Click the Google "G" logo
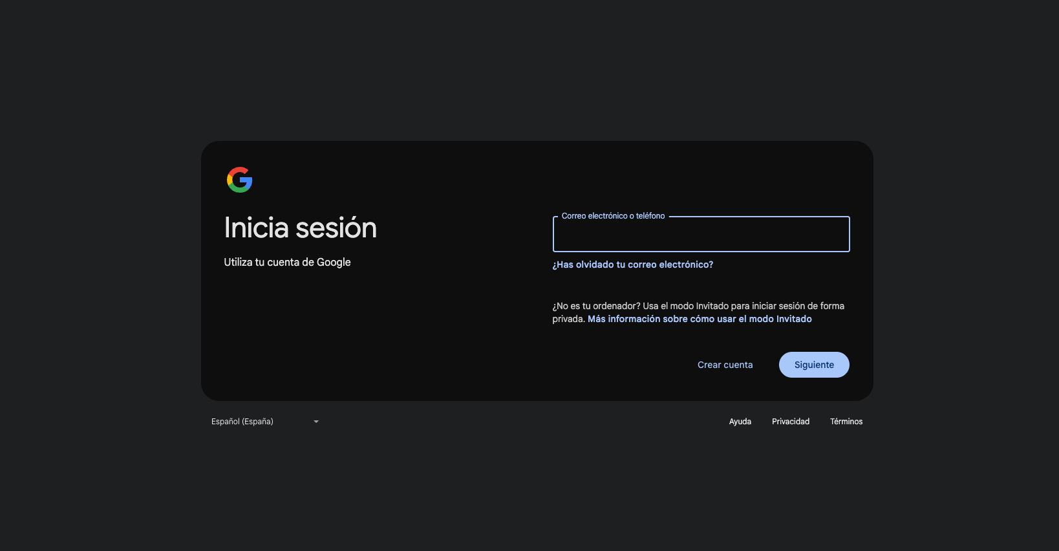Screen dimensions: 1059x551 (x=239, y=180)
